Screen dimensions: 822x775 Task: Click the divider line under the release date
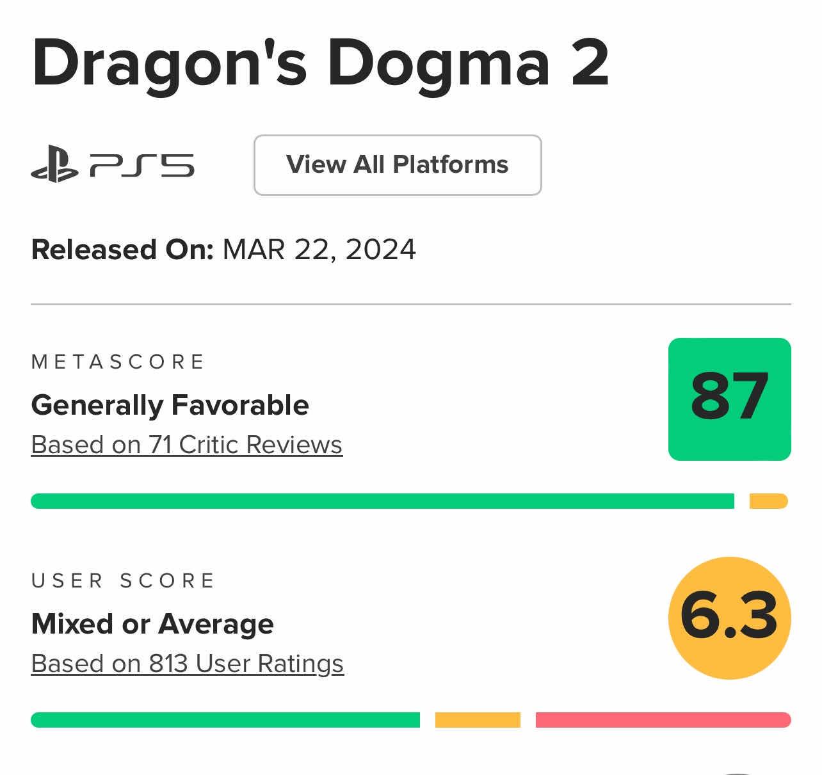(x=410, y=304)
